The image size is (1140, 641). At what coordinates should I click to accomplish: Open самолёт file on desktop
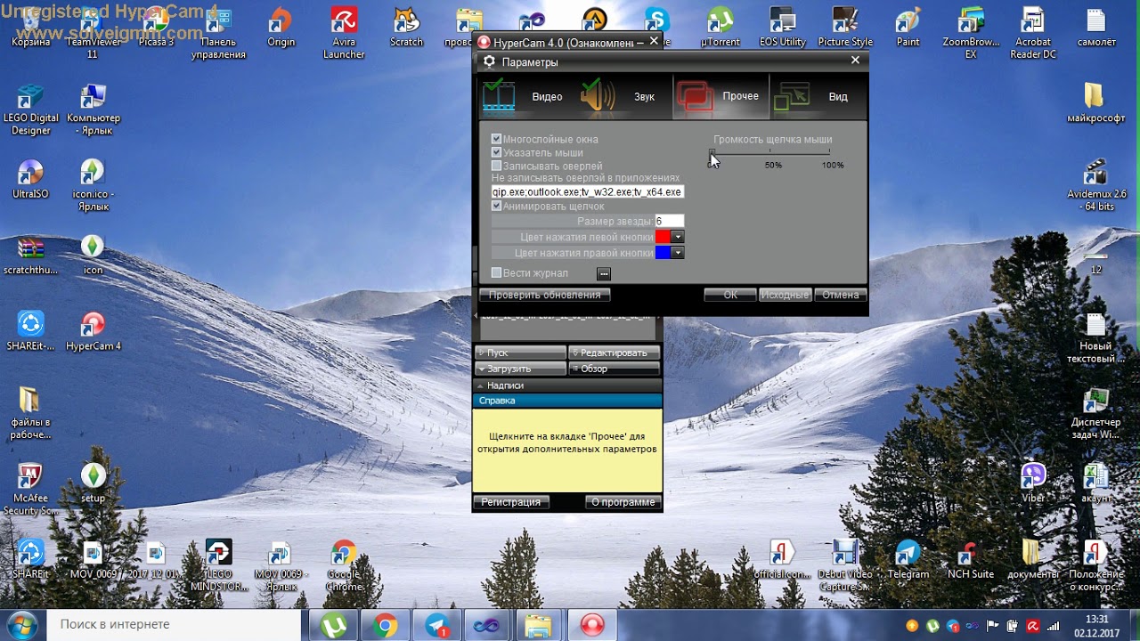1095,28
